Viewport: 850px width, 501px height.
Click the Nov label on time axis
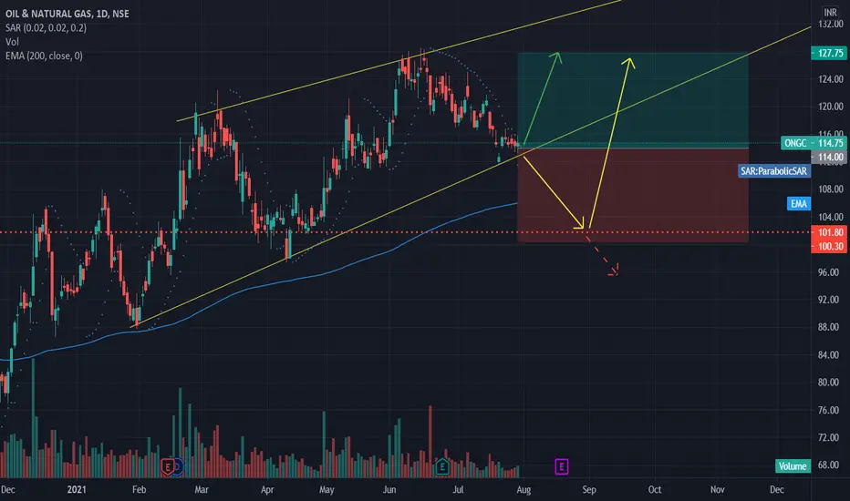(x=717, y=490)
